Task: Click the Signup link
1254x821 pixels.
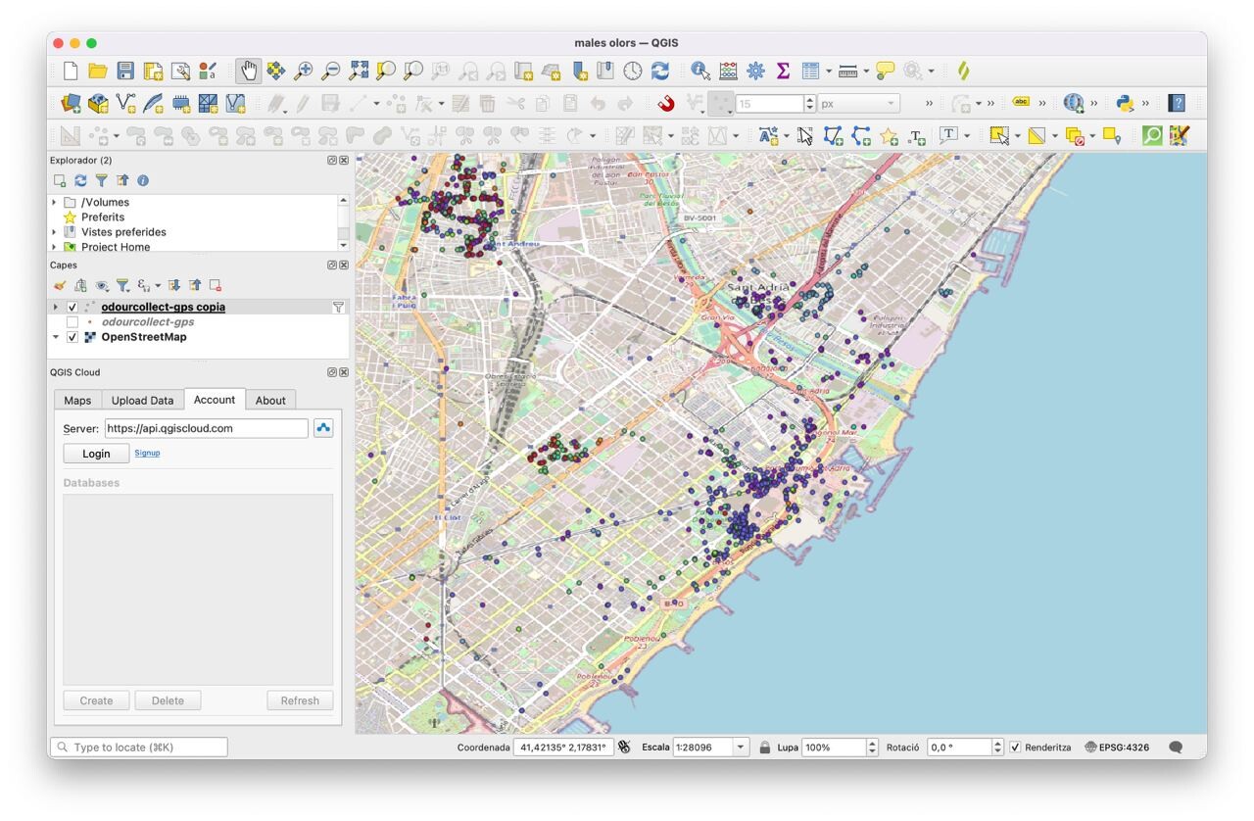Action: coord(147,453)
